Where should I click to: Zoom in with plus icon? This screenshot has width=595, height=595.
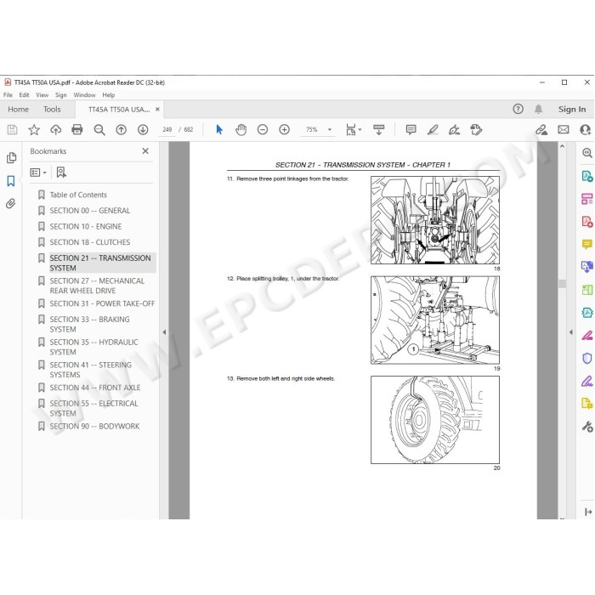(284, 130)
